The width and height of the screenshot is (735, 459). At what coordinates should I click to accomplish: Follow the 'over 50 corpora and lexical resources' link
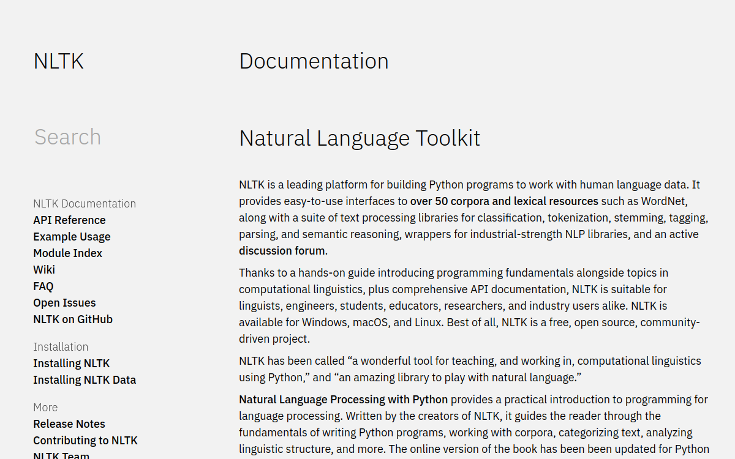pyautogui.click(x=504, y=201)
